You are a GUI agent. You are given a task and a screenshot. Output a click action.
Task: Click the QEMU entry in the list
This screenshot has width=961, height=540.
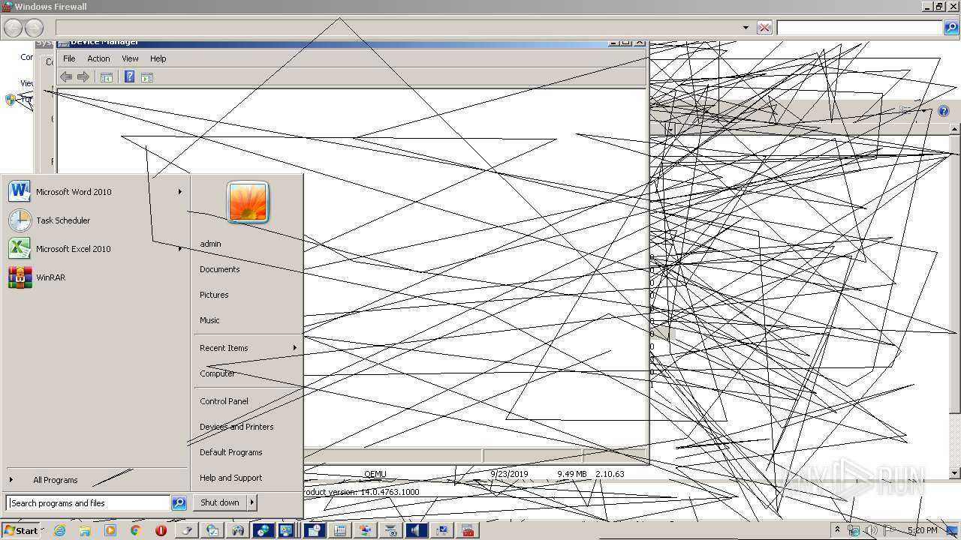pyautogui.click(x=375, y=474)
